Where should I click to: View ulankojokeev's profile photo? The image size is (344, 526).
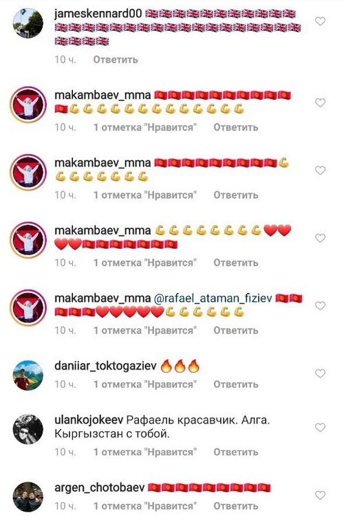(28, 429)
